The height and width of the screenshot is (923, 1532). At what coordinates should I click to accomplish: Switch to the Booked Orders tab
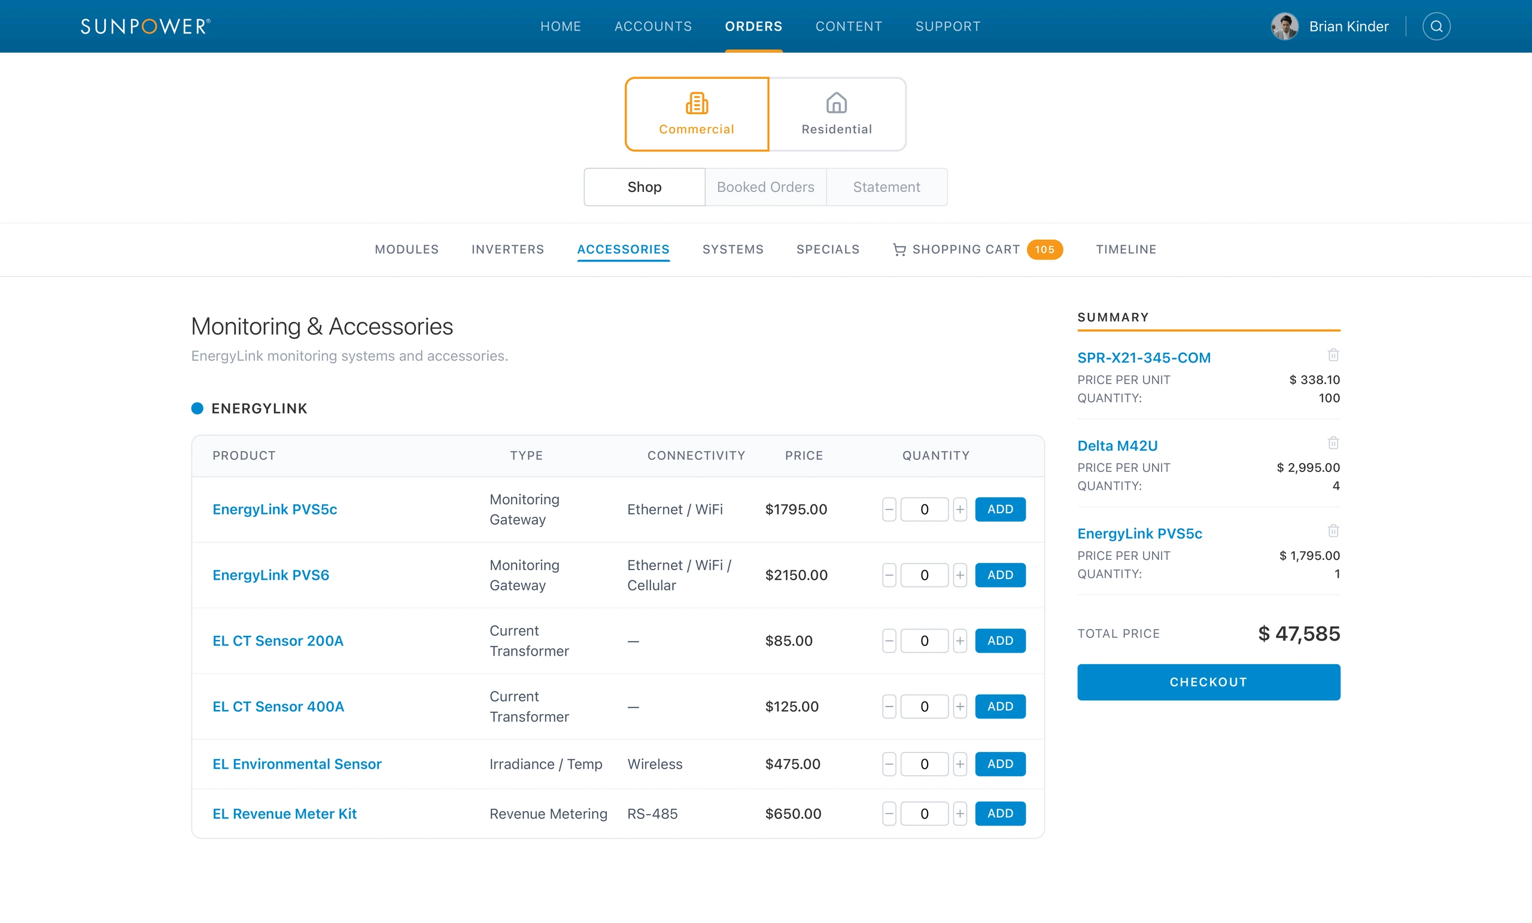765,187
